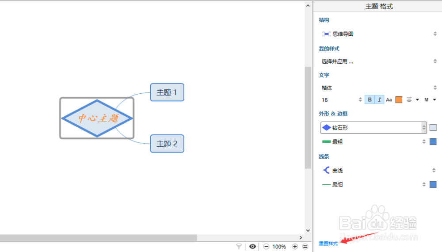Click the filter funnel icon
The width and height of the screenshot is (442, 252).
(239, 247)
